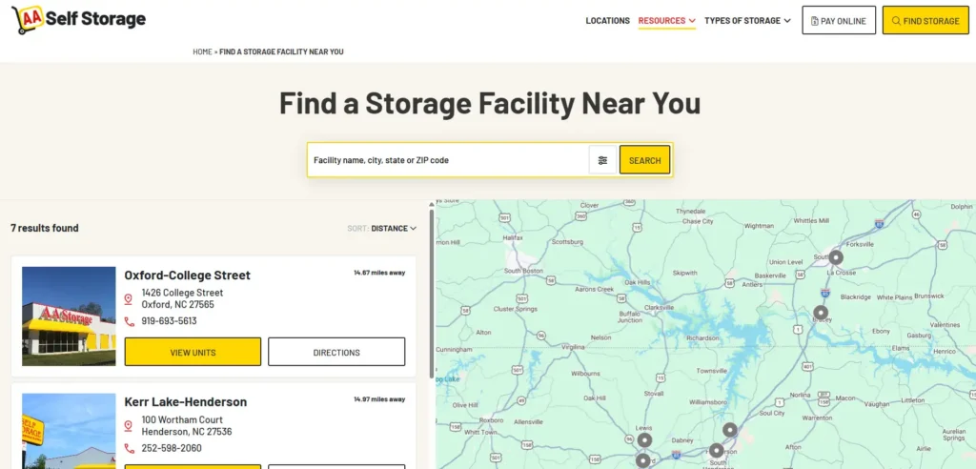This screenshot has height=469, width=976.
Task: Click phone icon beside 252-598-2060
Action: click(129, 448)
